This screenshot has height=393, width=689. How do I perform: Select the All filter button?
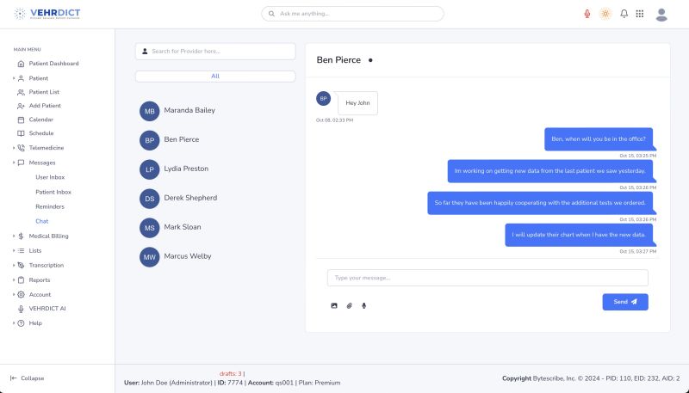(x=215, y=76)
